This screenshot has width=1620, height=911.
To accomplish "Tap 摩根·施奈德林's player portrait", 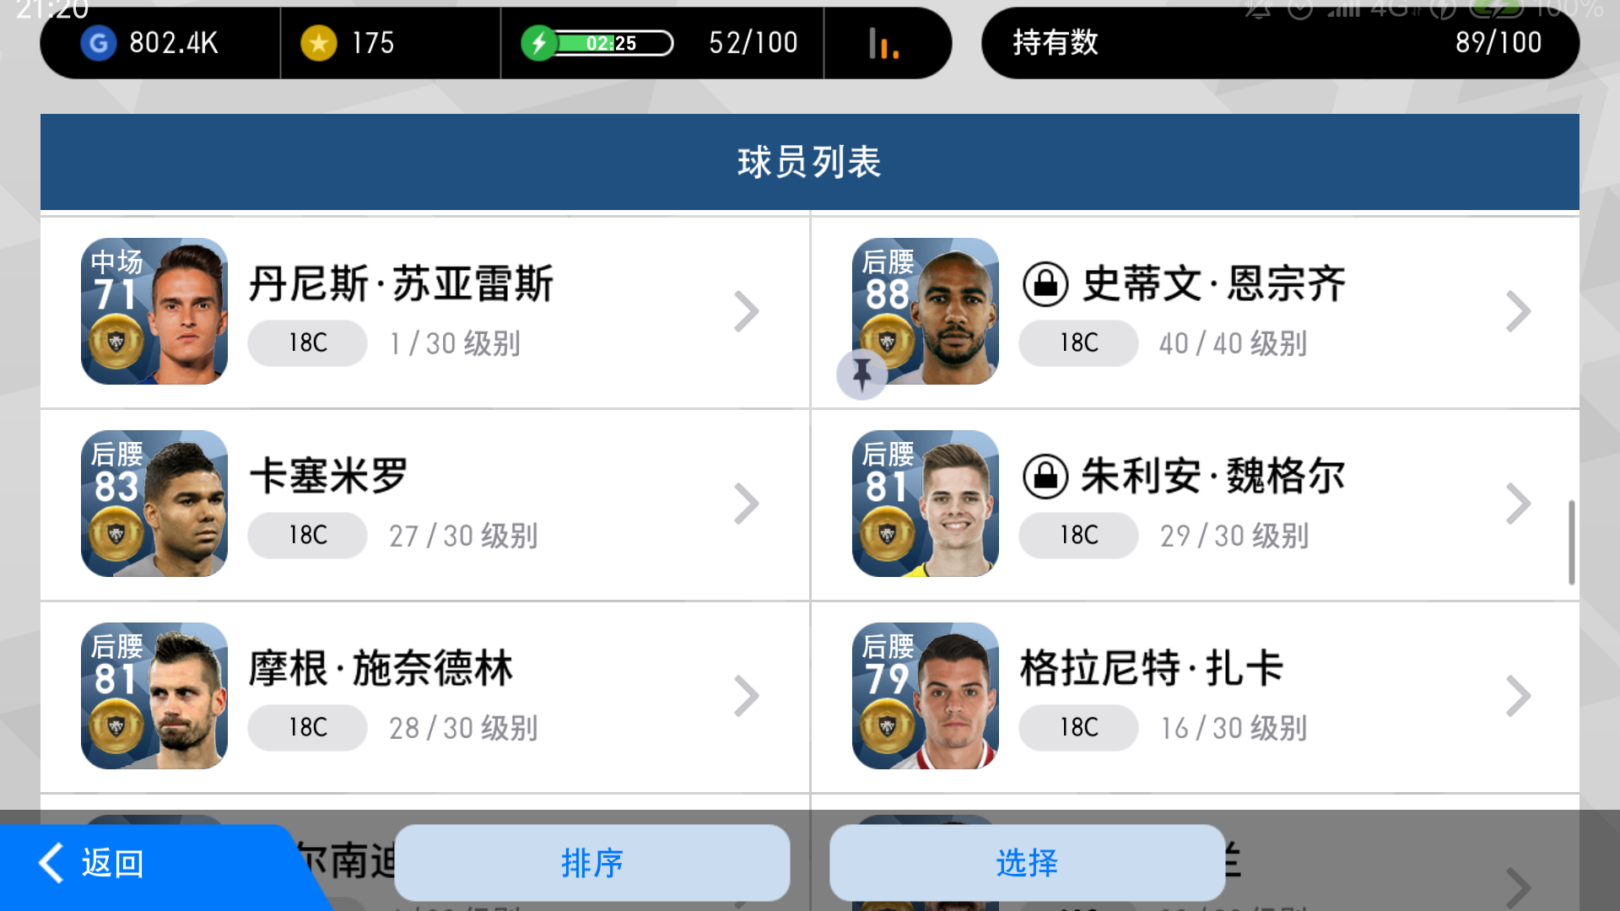I will point(154,696).
